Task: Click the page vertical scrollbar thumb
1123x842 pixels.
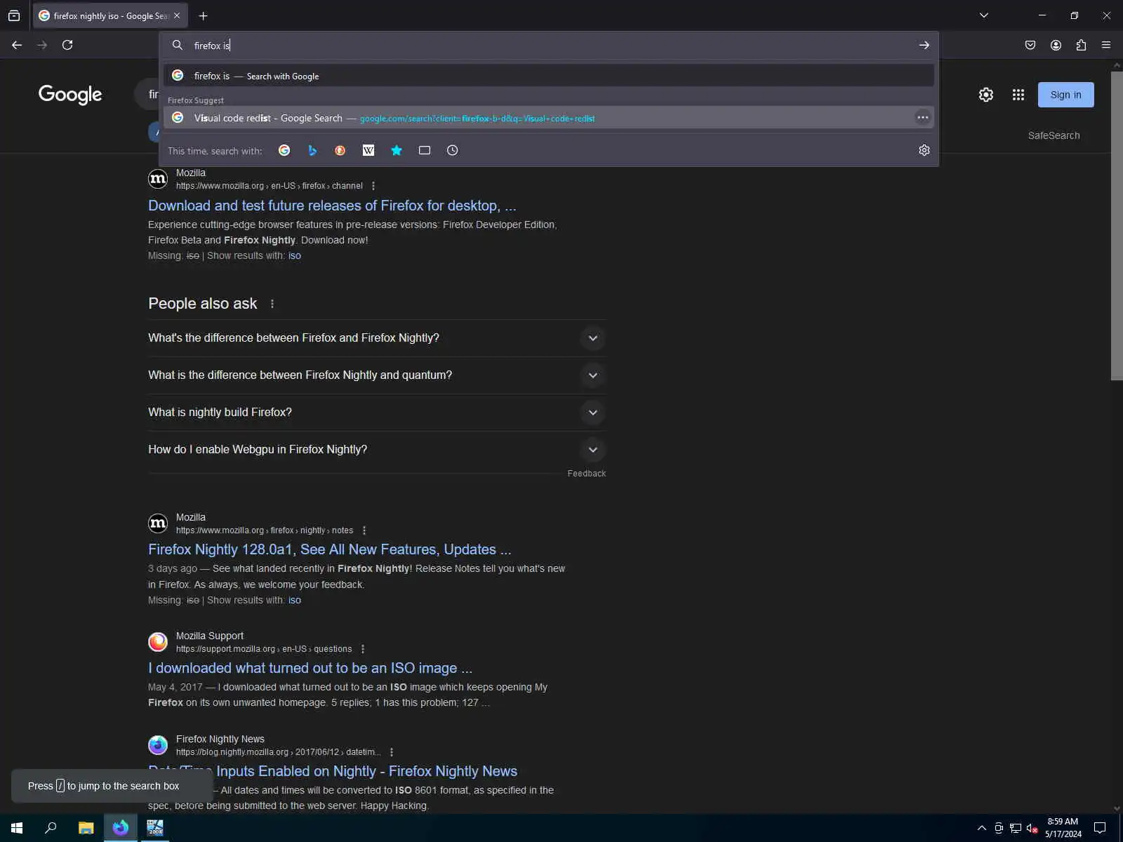Action: point(1117,225)
